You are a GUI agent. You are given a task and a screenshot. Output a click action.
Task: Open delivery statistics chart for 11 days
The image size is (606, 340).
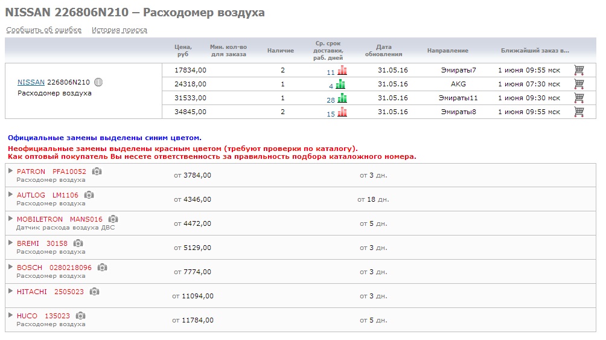coord(342,70)
